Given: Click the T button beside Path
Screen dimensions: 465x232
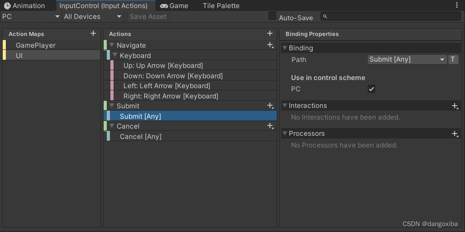Looking at the screenshot, I should pos(453,59).
